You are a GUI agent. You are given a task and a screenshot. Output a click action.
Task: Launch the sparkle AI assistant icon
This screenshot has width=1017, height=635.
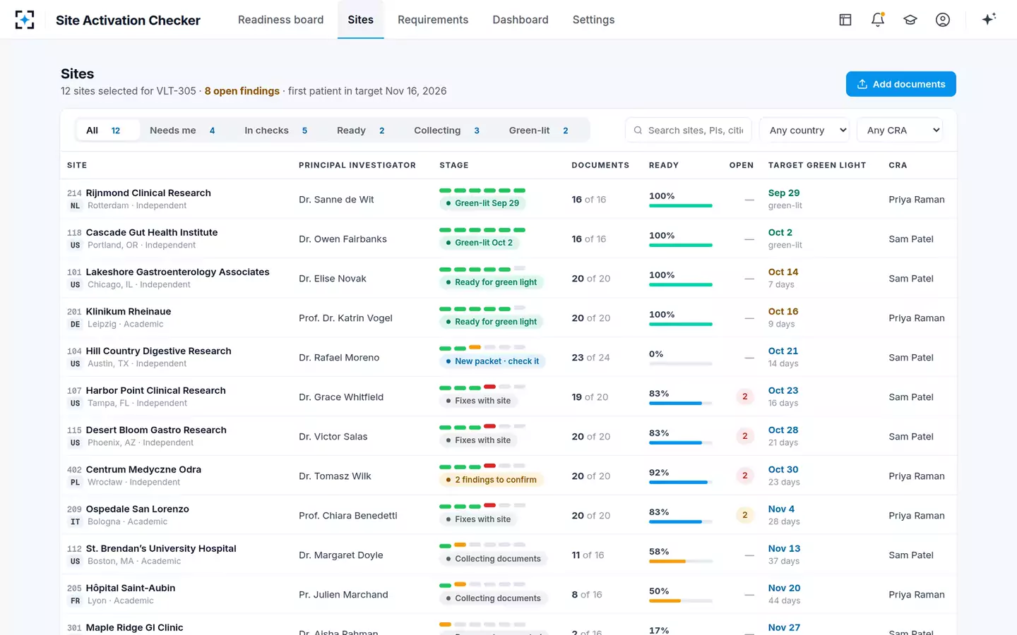(989, 19)
